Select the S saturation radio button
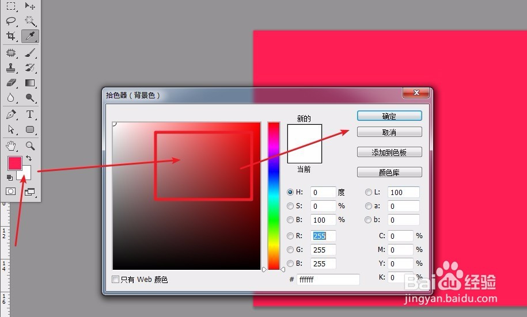 click(x=290, y=206)
